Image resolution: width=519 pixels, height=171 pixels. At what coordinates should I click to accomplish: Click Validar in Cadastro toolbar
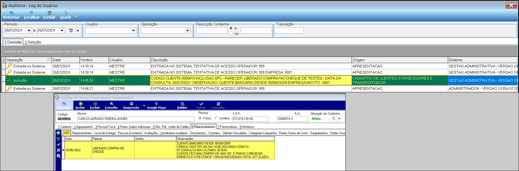[182, 105]
